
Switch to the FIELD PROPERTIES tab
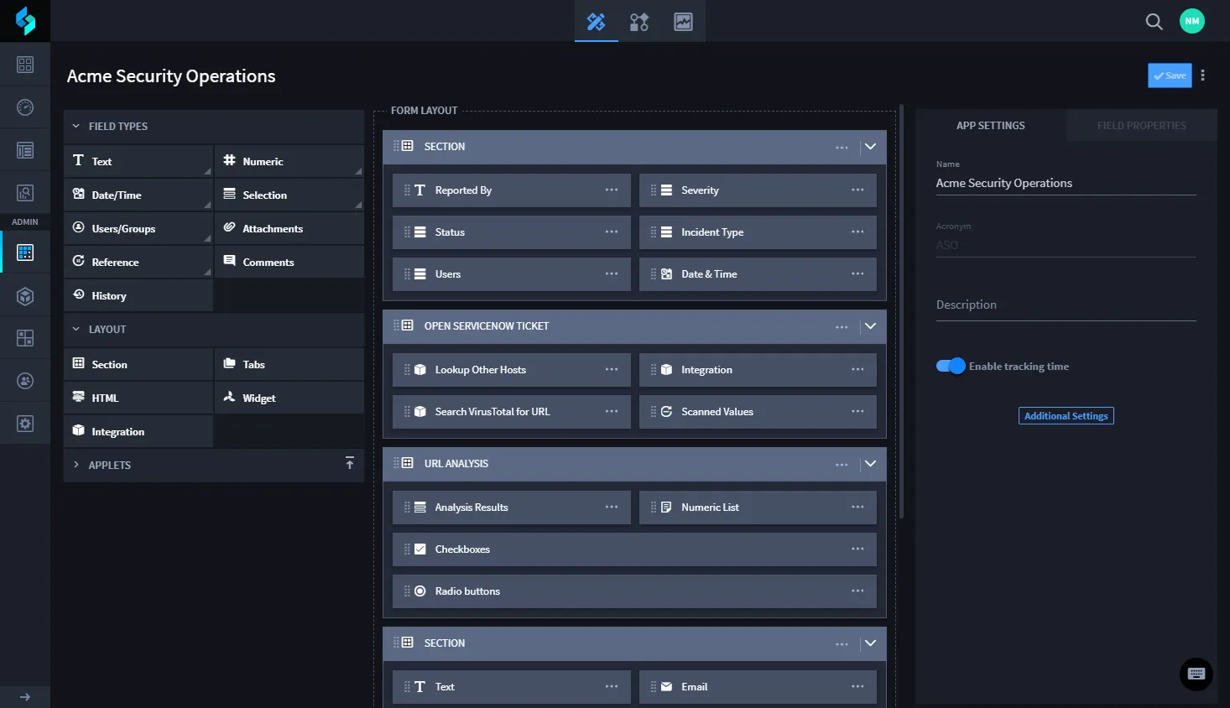[x=1142, y=125]
